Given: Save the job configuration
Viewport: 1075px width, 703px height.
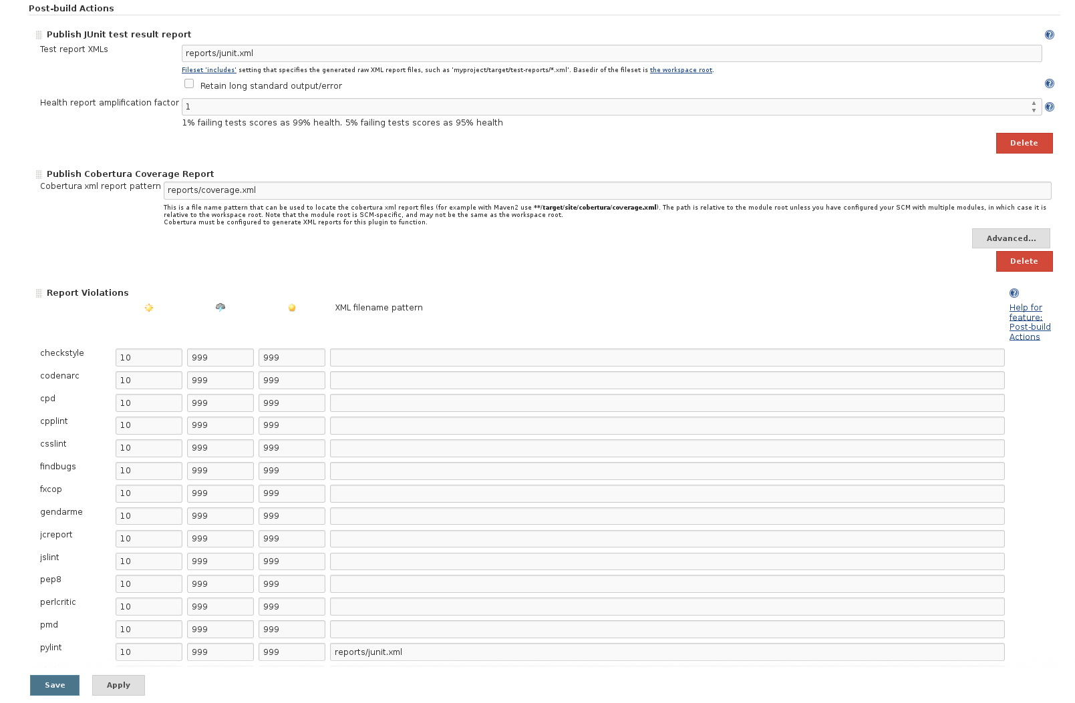Looking at the screenshot, I should (x=55, y=685).
